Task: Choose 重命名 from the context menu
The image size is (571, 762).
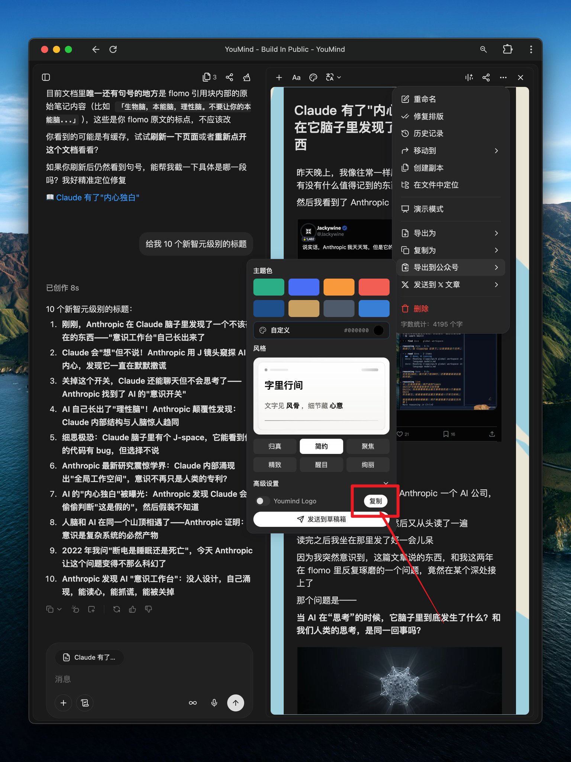Action: [451, 99]
